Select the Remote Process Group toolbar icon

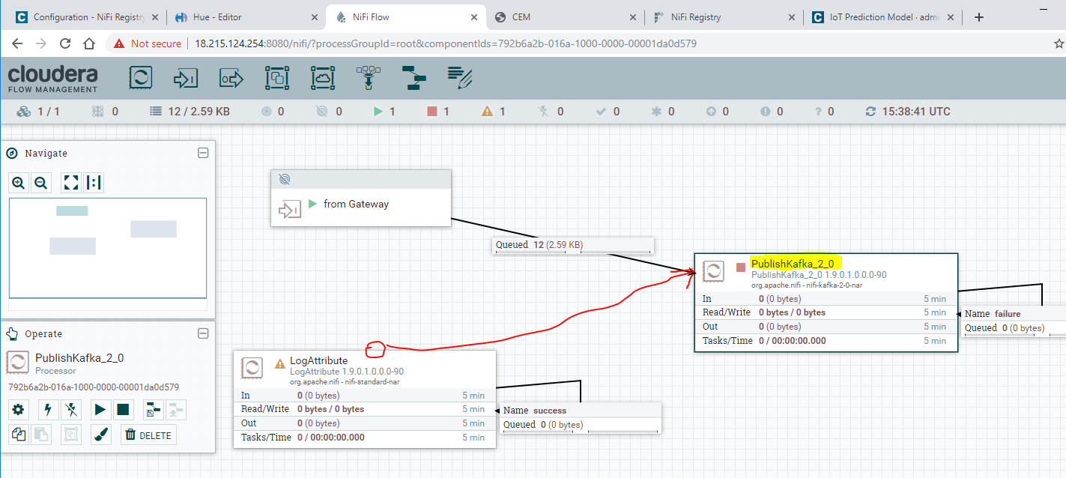tap(323, 78)
